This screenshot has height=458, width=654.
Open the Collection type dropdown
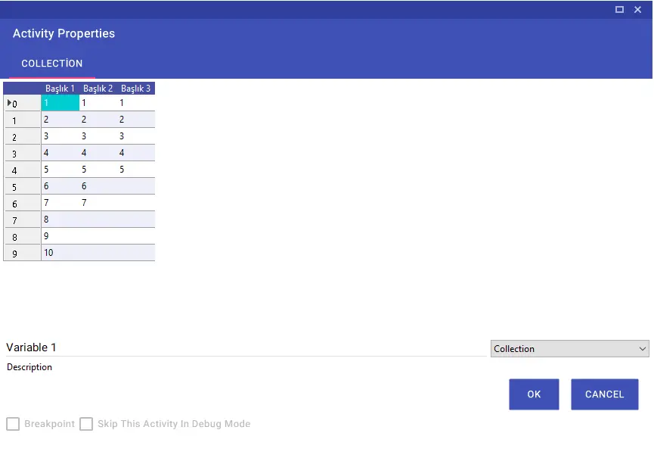[570, 349]
